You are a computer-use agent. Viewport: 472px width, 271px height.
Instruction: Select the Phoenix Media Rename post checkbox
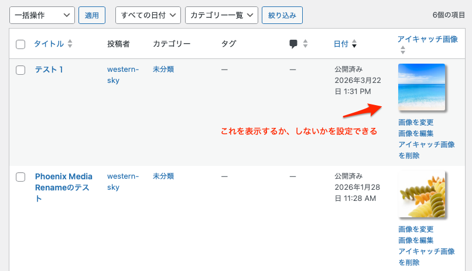pos(20,176)
